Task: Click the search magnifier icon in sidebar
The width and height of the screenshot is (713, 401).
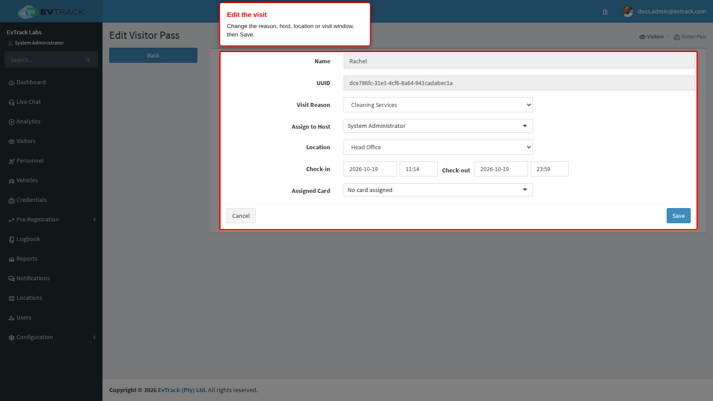Action: 88,60
